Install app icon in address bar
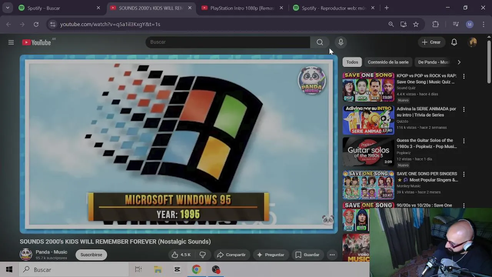This screenshot has width=492, height=277. point(404,24)
